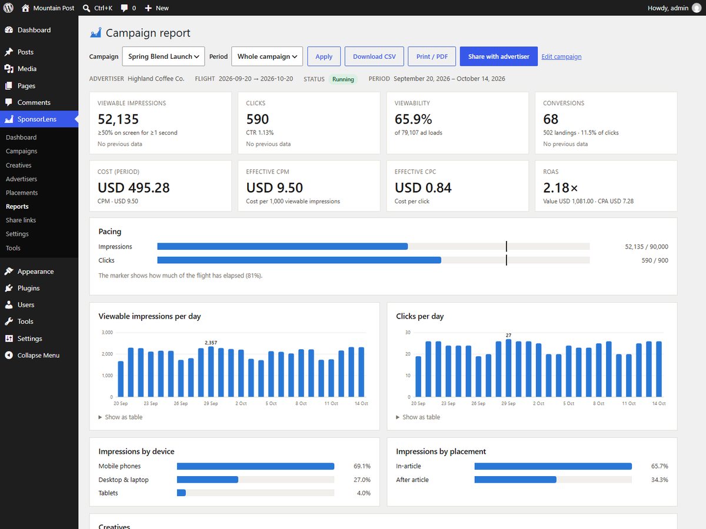The width and height of the screenshot is (706, 529).
Task: Click the Settings sliders icon
Action: 9,339
